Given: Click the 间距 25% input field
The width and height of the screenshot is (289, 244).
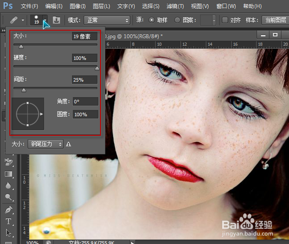Looking at the screenshot, I should (84, 79).
